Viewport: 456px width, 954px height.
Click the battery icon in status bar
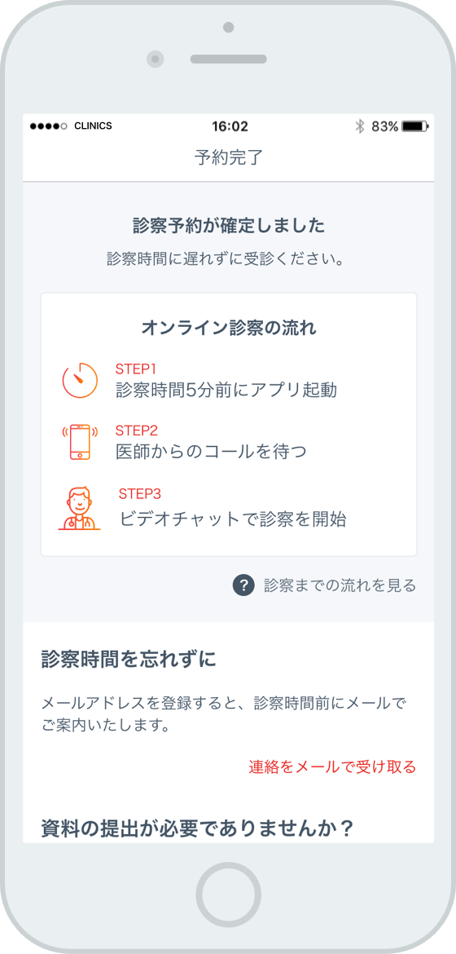[x=415, y=126]
